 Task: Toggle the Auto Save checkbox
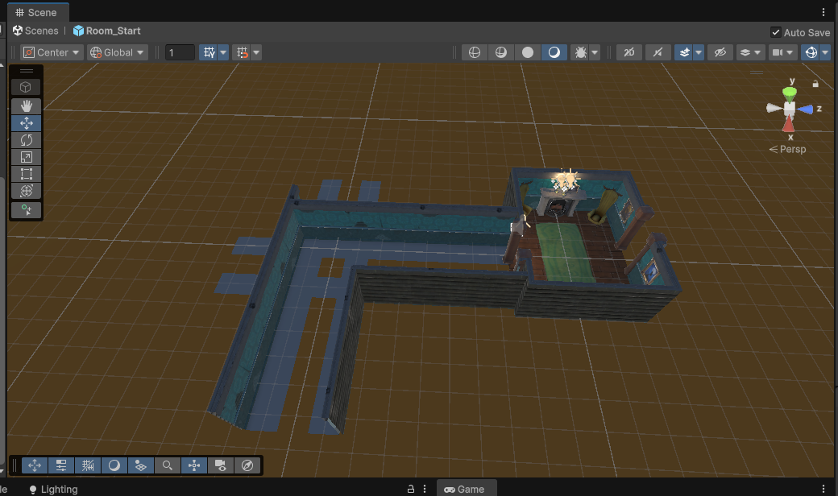775,32
